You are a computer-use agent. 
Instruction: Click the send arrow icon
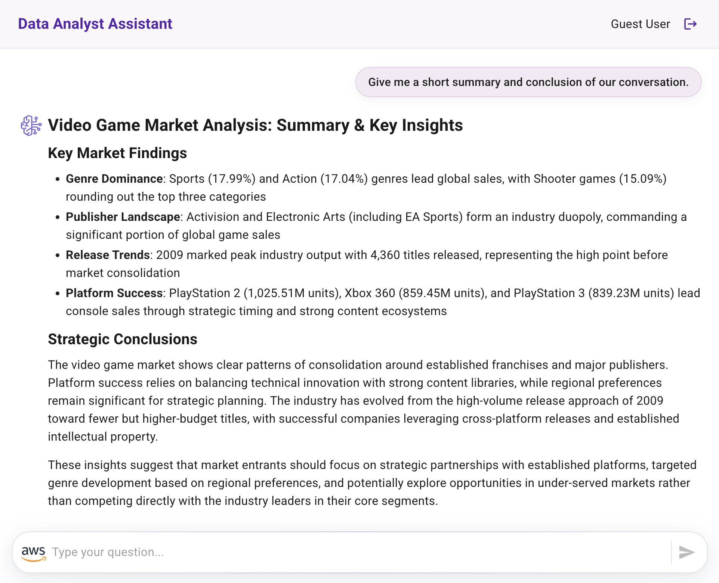pyautogui.click(x=686, y=552)
